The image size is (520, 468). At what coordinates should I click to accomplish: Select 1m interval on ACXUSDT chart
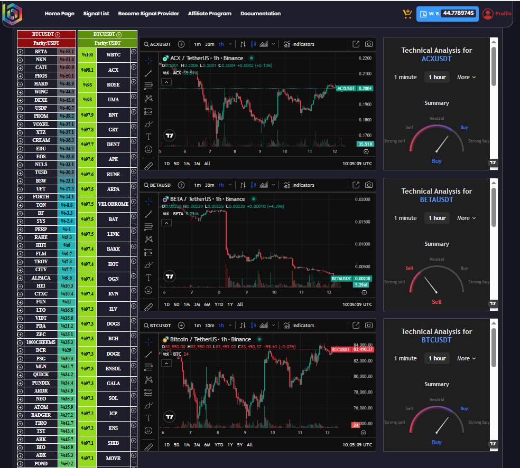197,44
